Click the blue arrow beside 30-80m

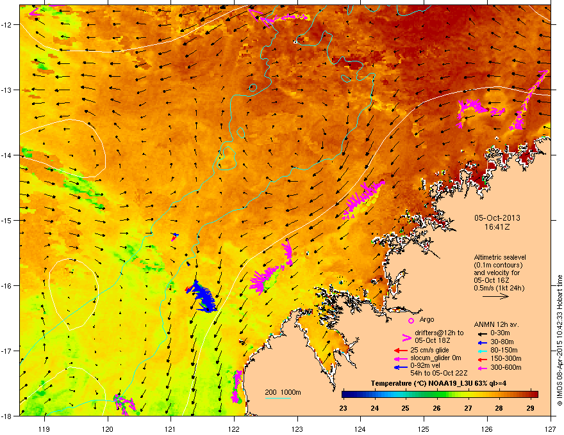[x=481, y=342]
